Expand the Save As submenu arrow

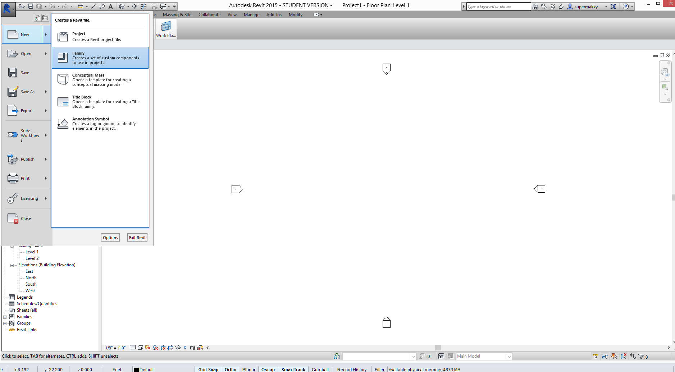click(46, 92)
